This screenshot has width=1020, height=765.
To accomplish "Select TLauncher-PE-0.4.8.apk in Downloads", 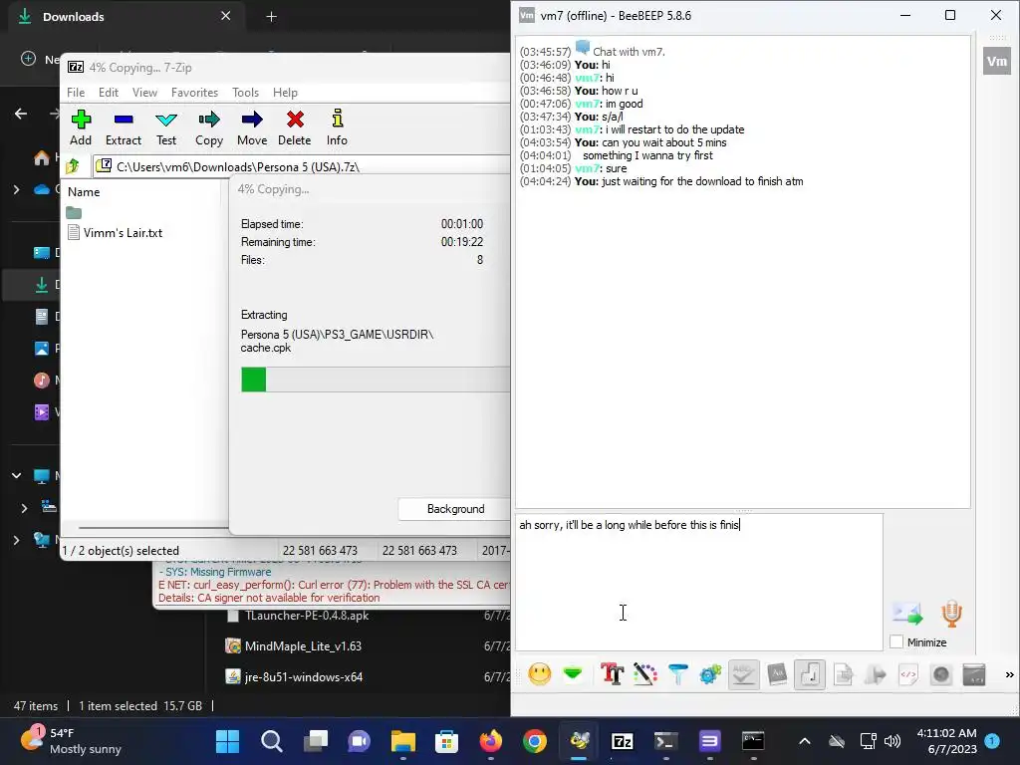I will tap(307, 616).
